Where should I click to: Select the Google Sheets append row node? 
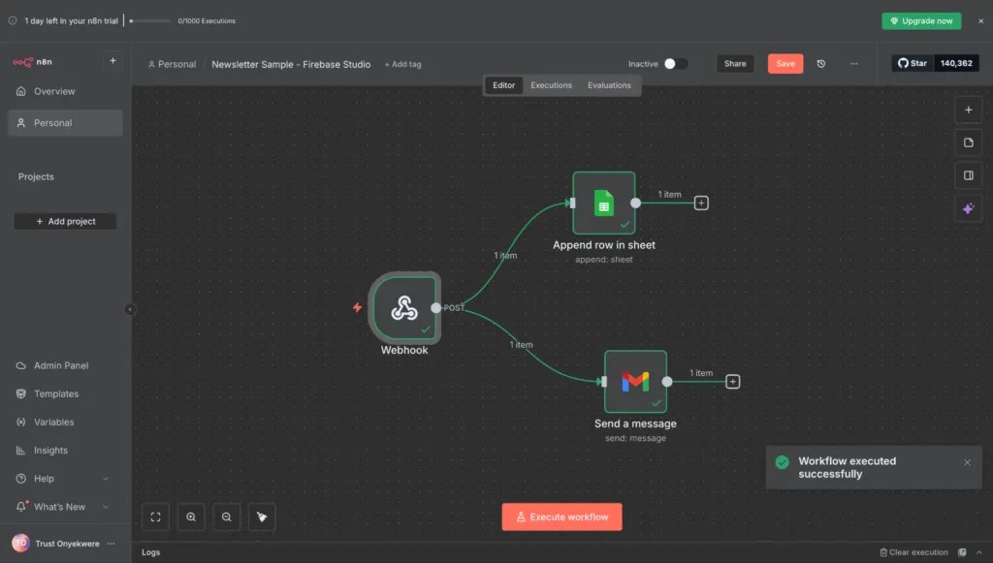(x=603, y=203)
